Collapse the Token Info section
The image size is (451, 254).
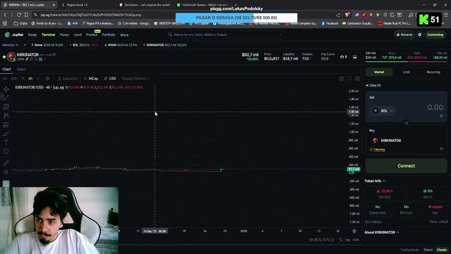375,181
